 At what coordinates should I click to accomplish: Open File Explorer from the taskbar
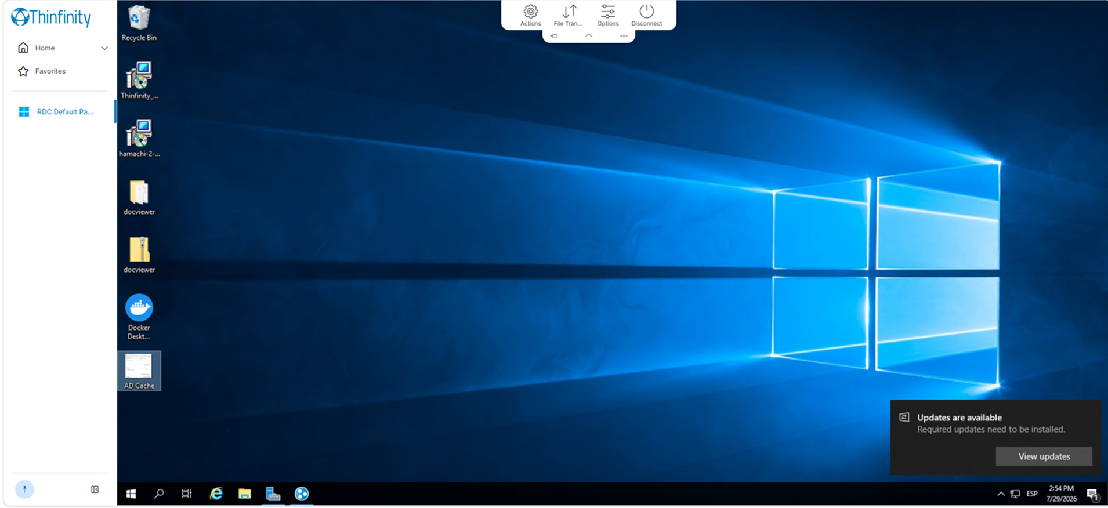coord(244,494)
